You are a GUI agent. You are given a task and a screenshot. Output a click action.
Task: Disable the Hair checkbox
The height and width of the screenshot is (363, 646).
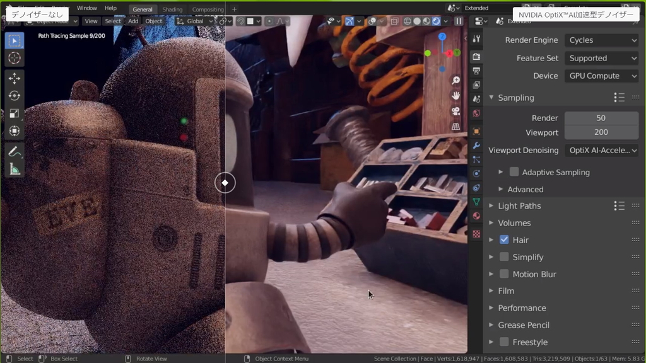click(504, 239)
